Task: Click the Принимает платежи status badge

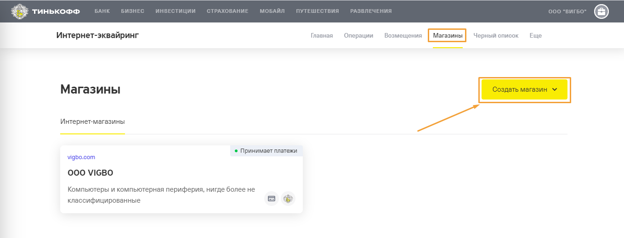Action: pos(267,150)
